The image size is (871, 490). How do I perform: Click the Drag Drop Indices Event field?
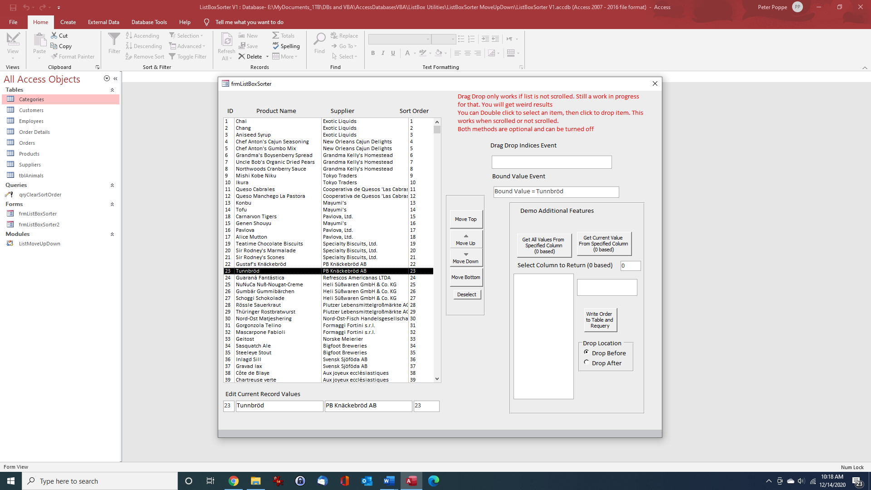coord(552,162)
